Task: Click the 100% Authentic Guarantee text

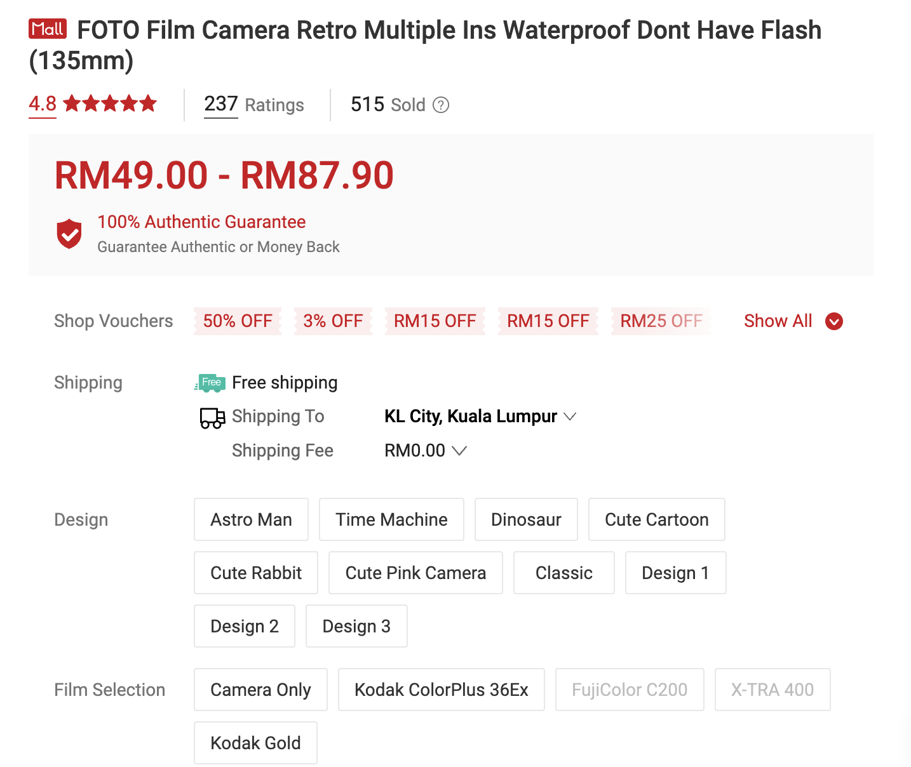Action: pyautogui.click(x=201, y=222)
